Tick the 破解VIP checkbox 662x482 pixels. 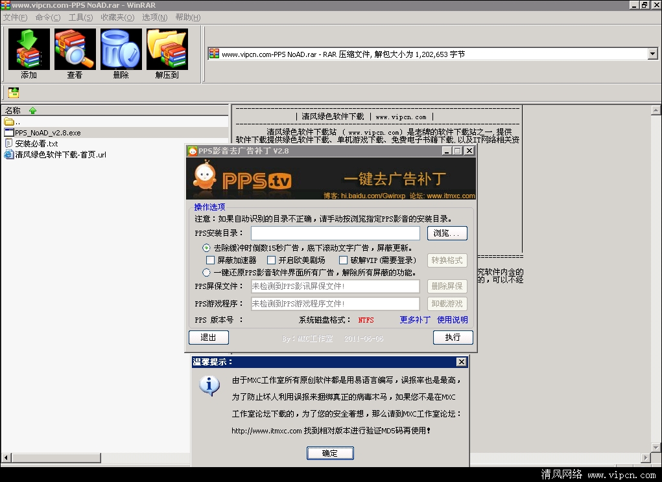(x=344, y=260)
